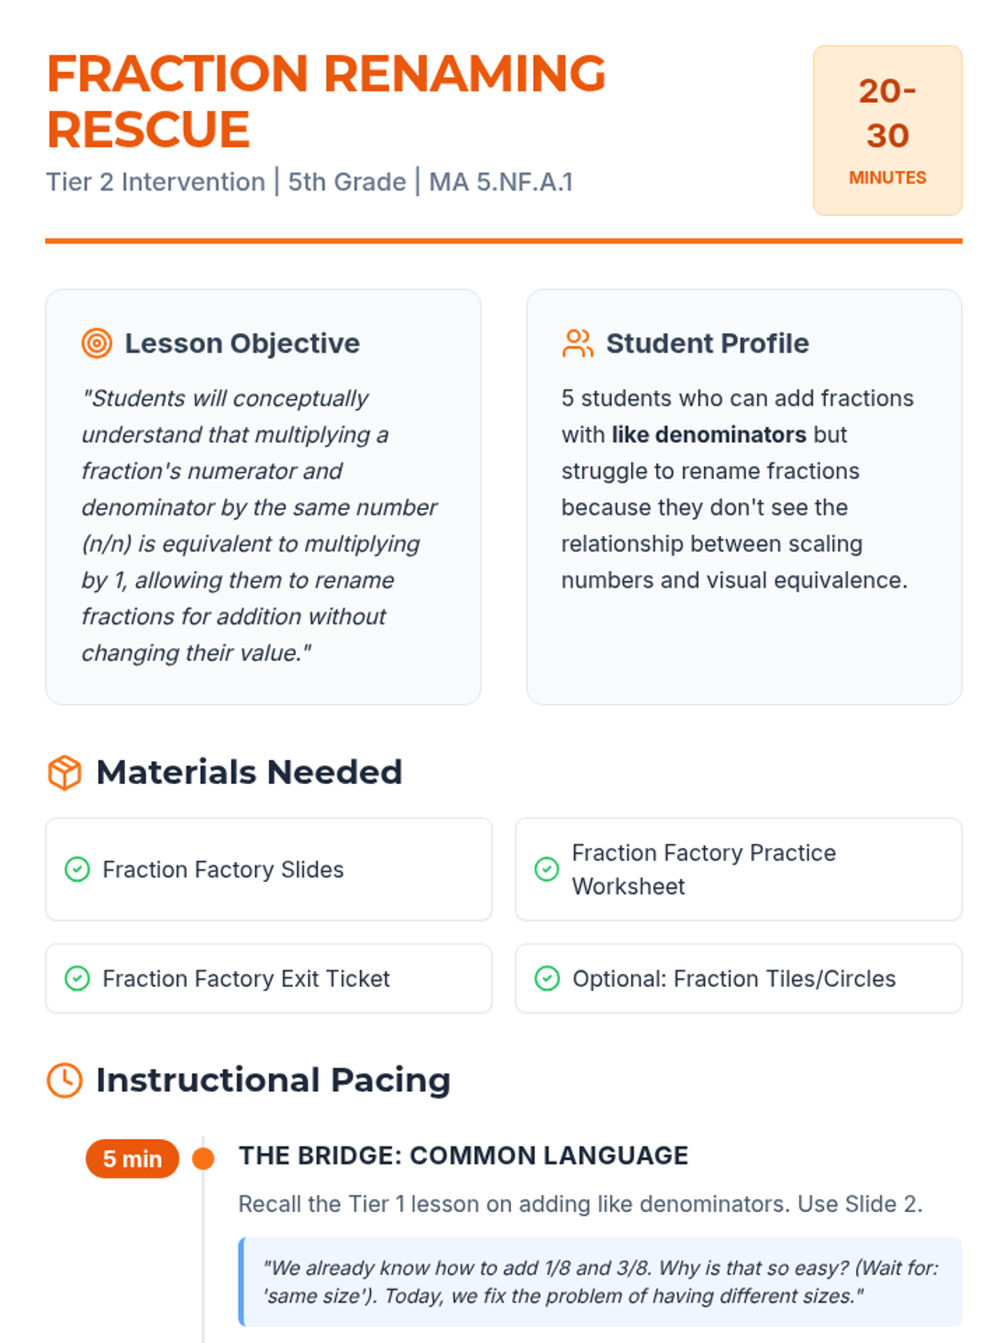Click the Lesson Objective card text
1007x1343 pixels.
[x=258, y=525]
